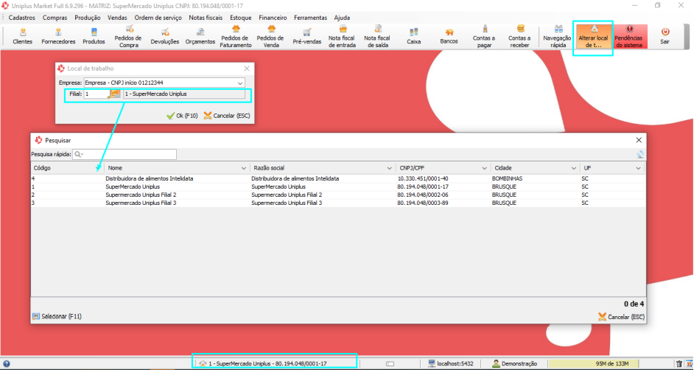
Task: Click the Filial code input field
Action: coord(97,94)
